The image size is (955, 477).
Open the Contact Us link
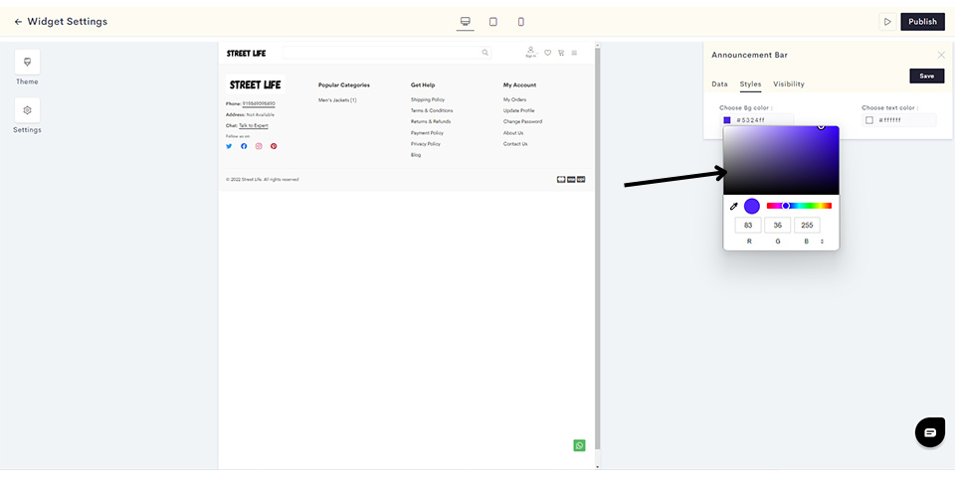[x=515, y=144]
